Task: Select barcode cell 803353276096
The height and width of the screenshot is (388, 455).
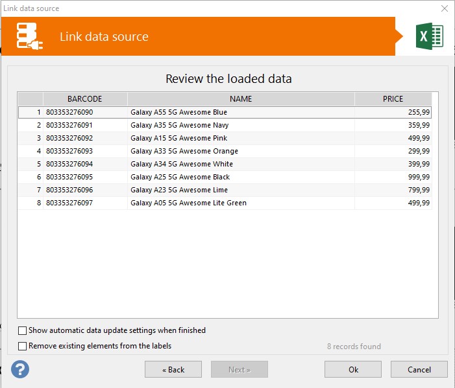Action: pos(85,190)
